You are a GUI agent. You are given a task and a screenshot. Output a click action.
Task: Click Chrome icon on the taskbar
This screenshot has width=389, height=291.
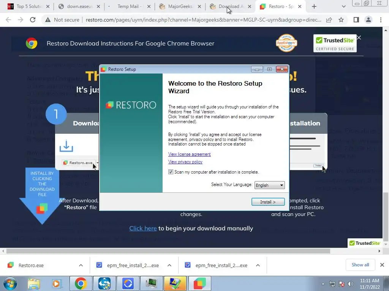pos(81,283)
